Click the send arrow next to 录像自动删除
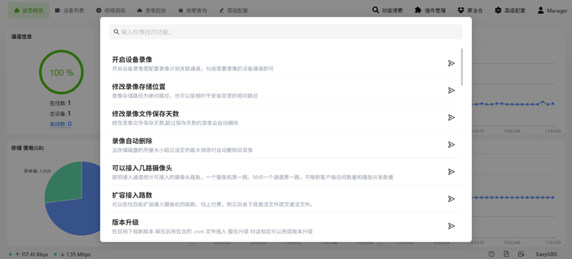The image size is (572, 259). click(x=451, y=145)
